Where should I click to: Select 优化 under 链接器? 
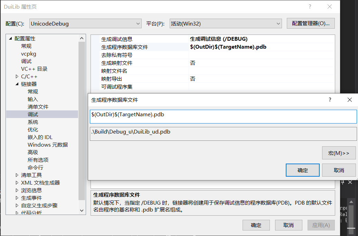click(x=32, y=129)
